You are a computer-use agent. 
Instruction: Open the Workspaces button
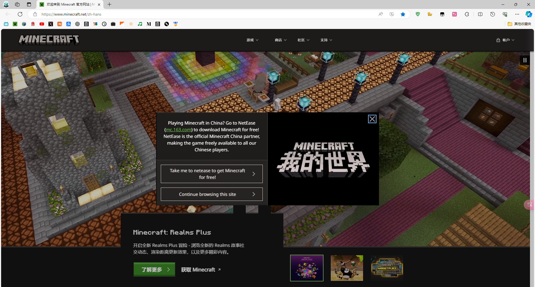pos(17,4)
